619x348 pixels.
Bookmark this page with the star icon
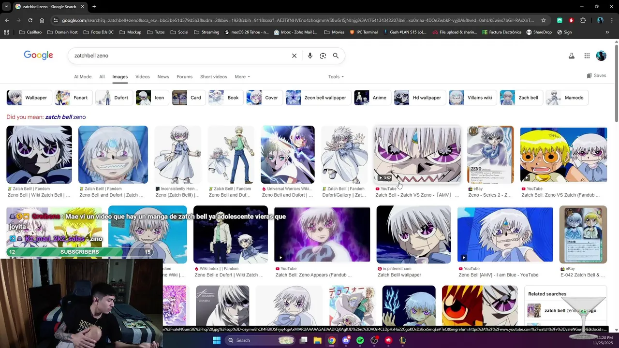(x=544, y=20)
